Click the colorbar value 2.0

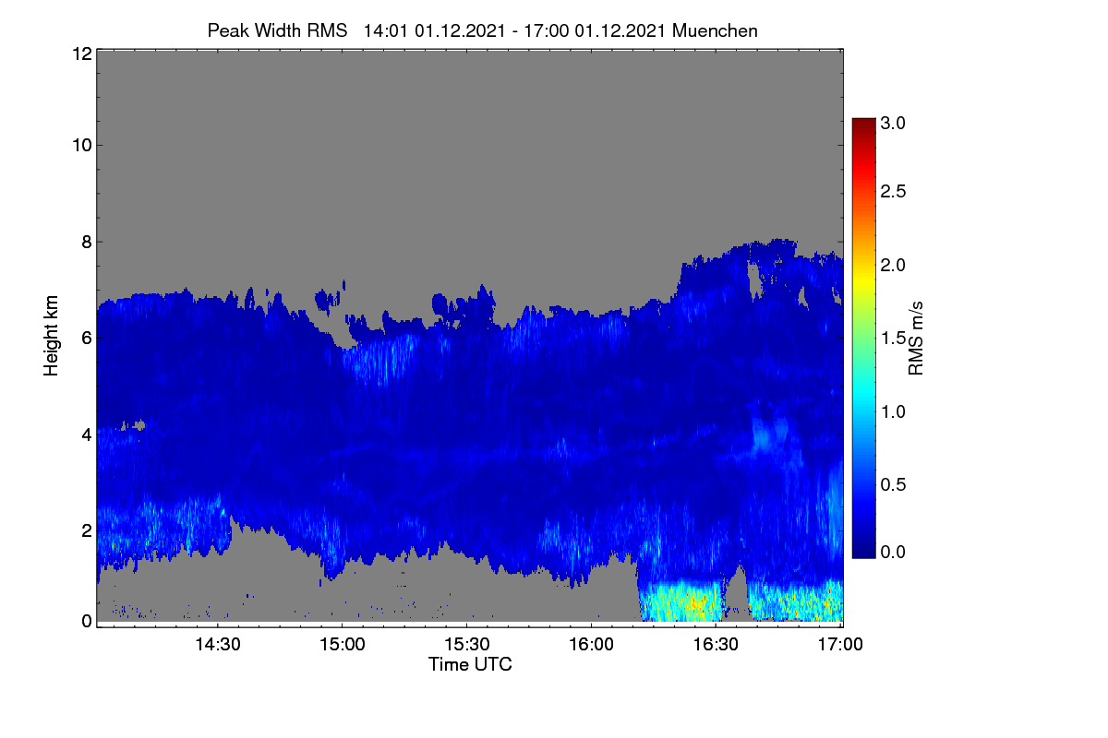893,265
